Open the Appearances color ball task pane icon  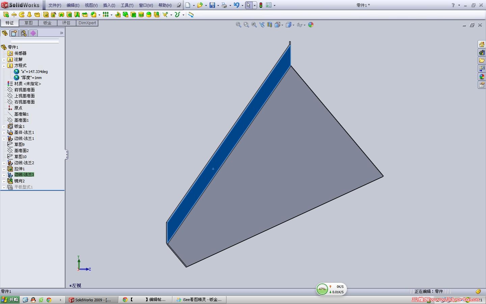point(482,77)
